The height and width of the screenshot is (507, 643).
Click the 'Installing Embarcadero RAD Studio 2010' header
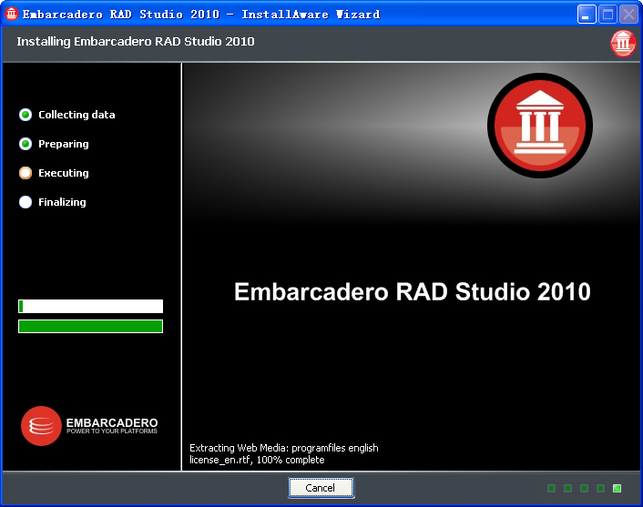click(x=136, y=41)
